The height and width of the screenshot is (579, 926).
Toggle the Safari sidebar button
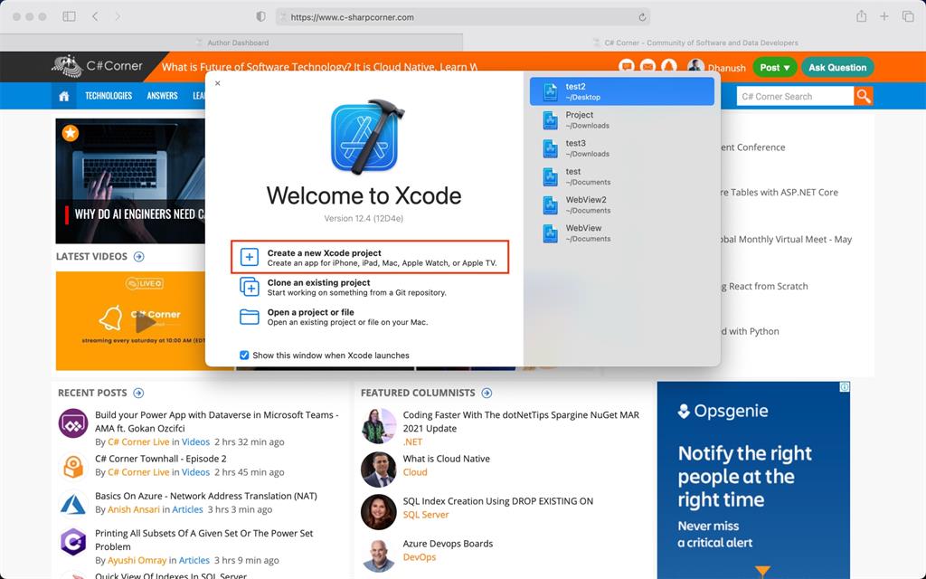(x=69, y=16)
